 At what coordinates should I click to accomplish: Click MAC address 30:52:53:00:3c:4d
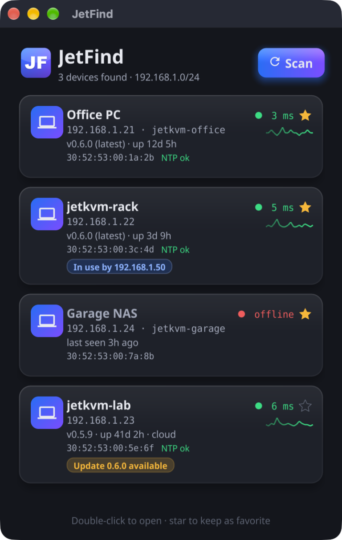point(110,249)
